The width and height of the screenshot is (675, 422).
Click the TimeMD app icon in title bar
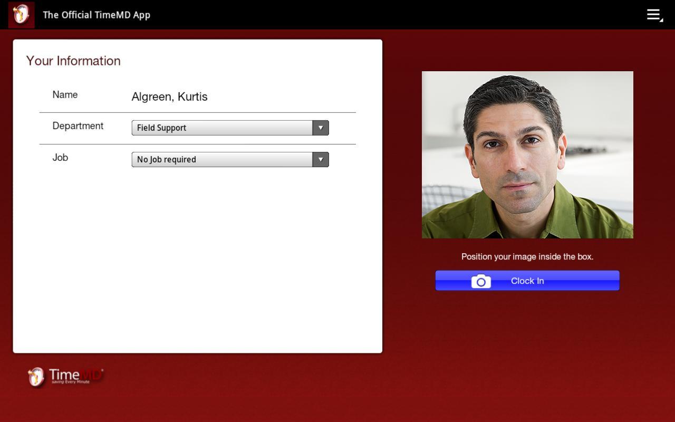click(21, 15)
